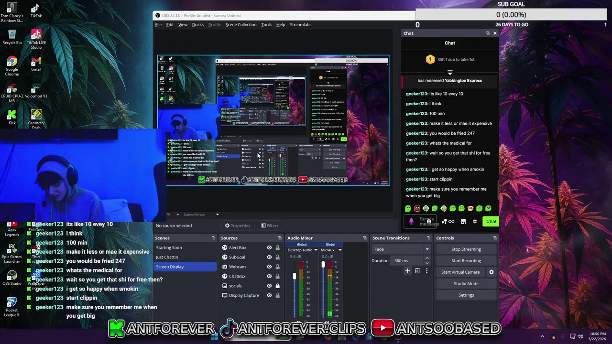Open the Gmail desktop shortcut
This screenshot has width=612, height=344.
(x=36, y=64)
